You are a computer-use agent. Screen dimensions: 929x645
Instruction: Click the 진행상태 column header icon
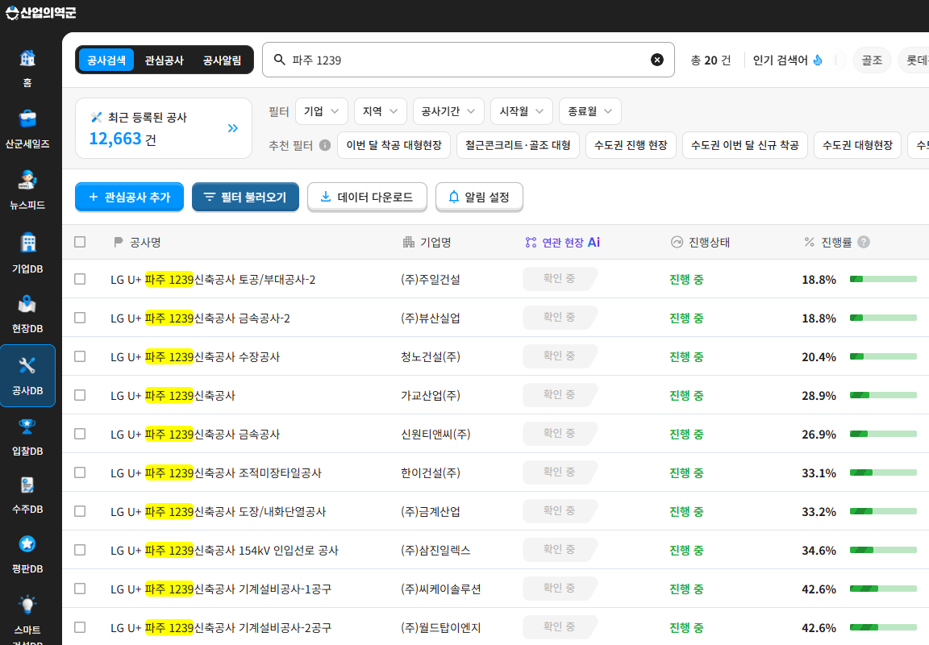(677, 242)
